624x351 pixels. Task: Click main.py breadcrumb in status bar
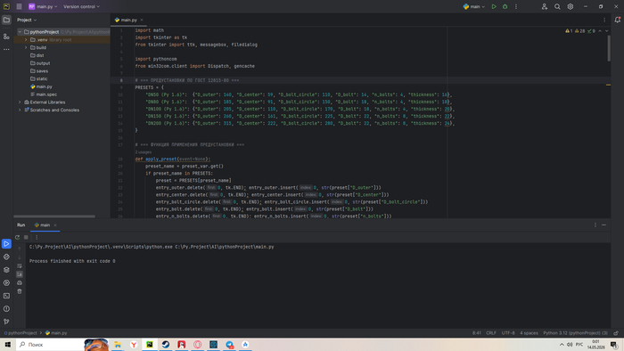point(56,333)
